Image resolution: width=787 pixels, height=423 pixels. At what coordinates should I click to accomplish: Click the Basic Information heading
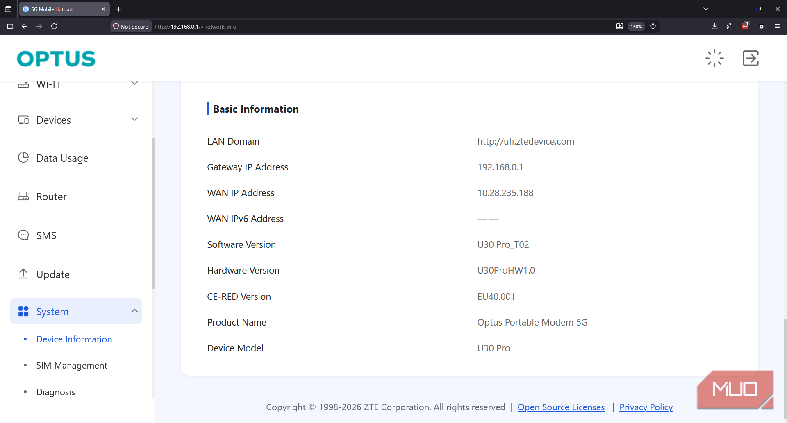[x=256, y=109]
